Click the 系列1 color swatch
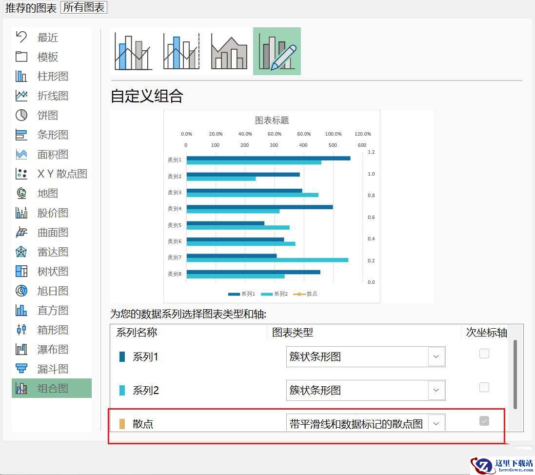The width and height of the screenshot is (535, 475). pos(122,356)
